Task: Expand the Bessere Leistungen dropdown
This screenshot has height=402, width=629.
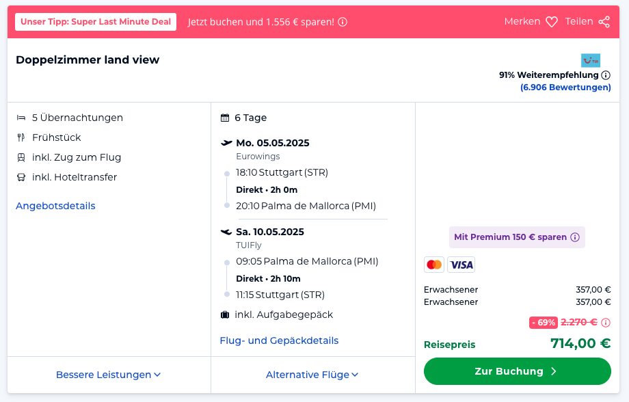Action: point(109,375)
